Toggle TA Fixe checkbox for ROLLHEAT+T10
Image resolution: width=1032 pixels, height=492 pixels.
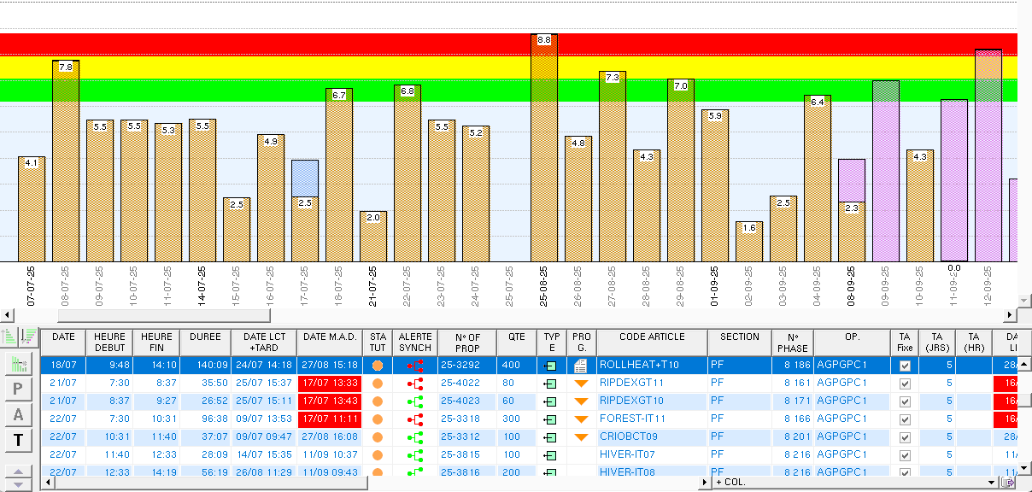click(905, 366)
